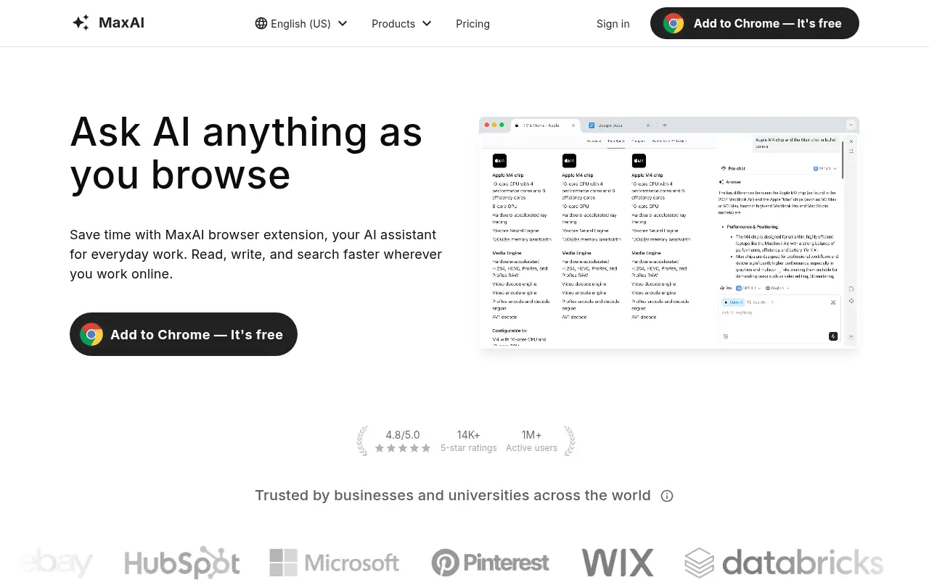The width and height of the screenshot is (929, 580).
Task: Click the Pinterest logo
Action: pos(491,563)
